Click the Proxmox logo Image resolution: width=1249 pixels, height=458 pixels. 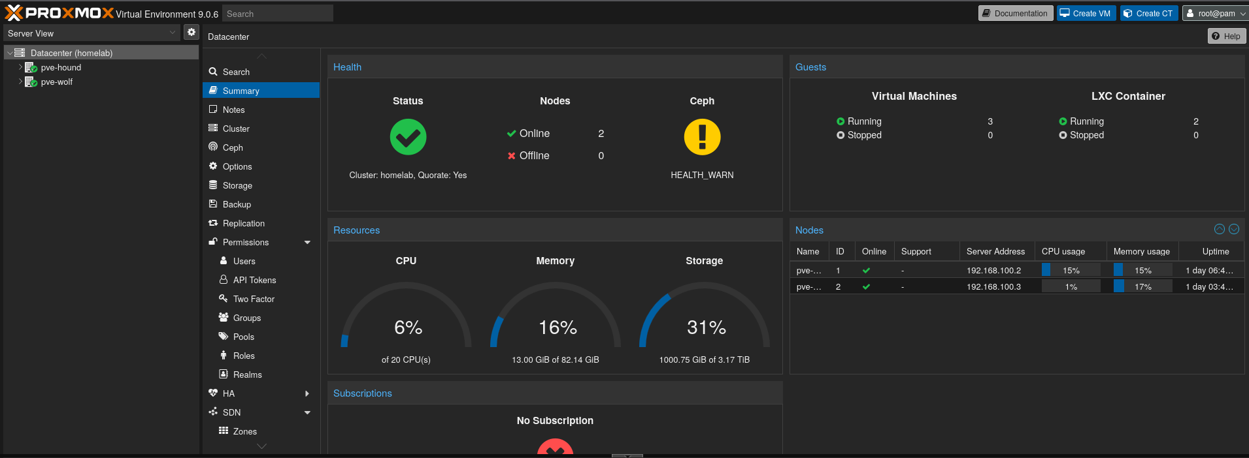coord(59,13)
